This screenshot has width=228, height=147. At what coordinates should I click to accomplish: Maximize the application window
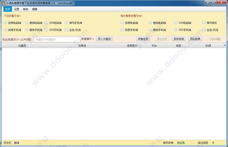pyautogui.click(x=214, y=2)
